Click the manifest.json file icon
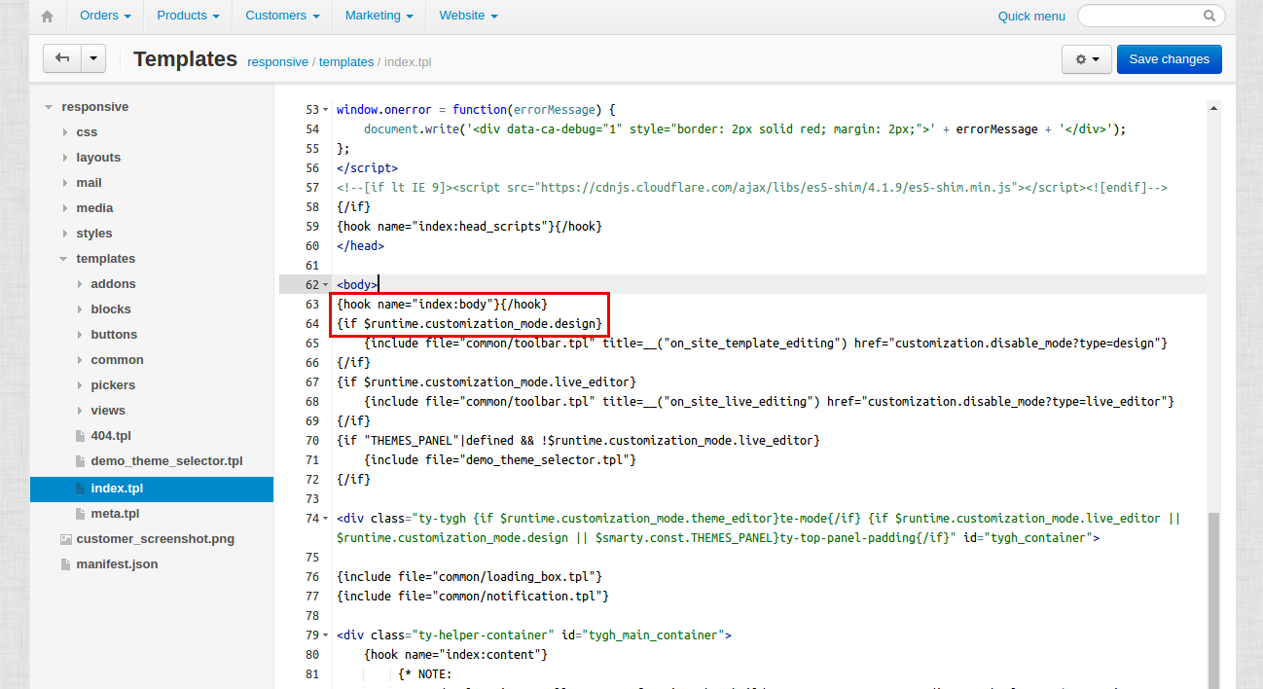1263x689 pixels. point(65,564)
